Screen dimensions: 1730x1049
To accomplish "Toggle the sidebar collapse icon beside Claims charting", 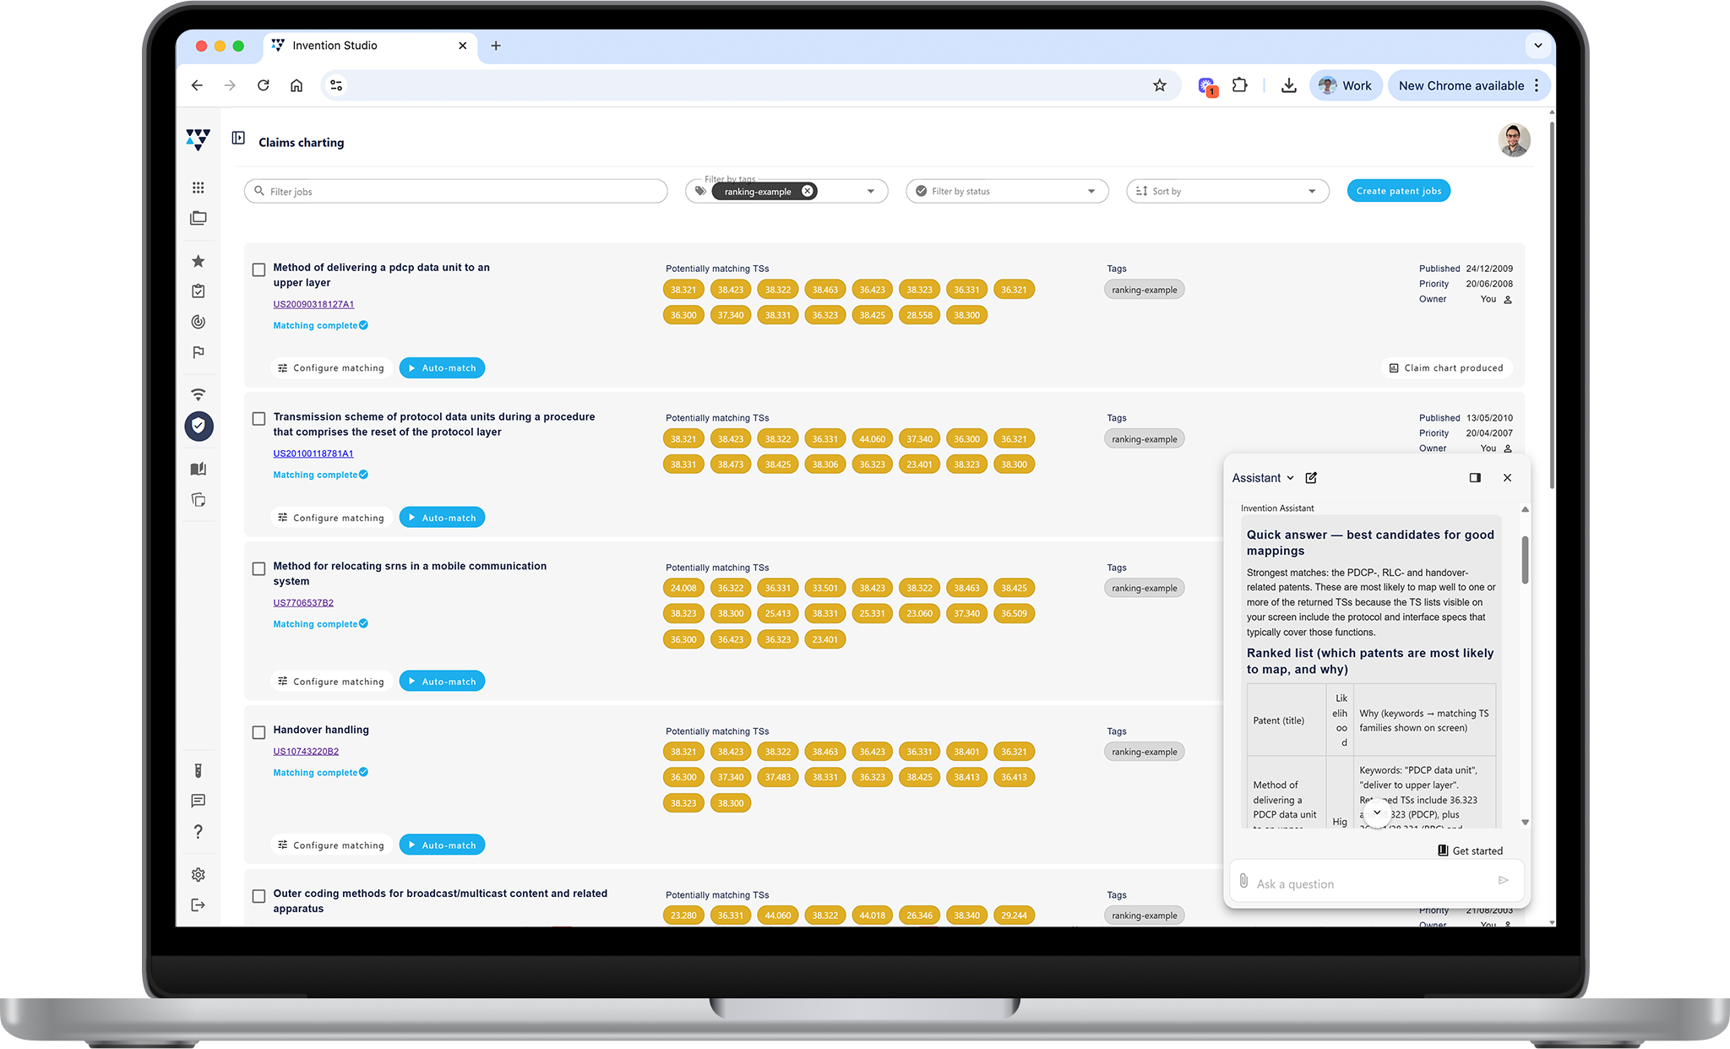I will tap(238, 138).
